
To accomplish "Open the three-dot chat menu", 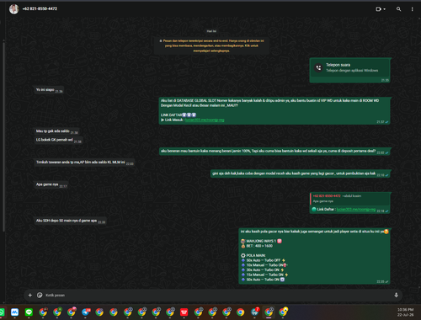I will point(412,9).
